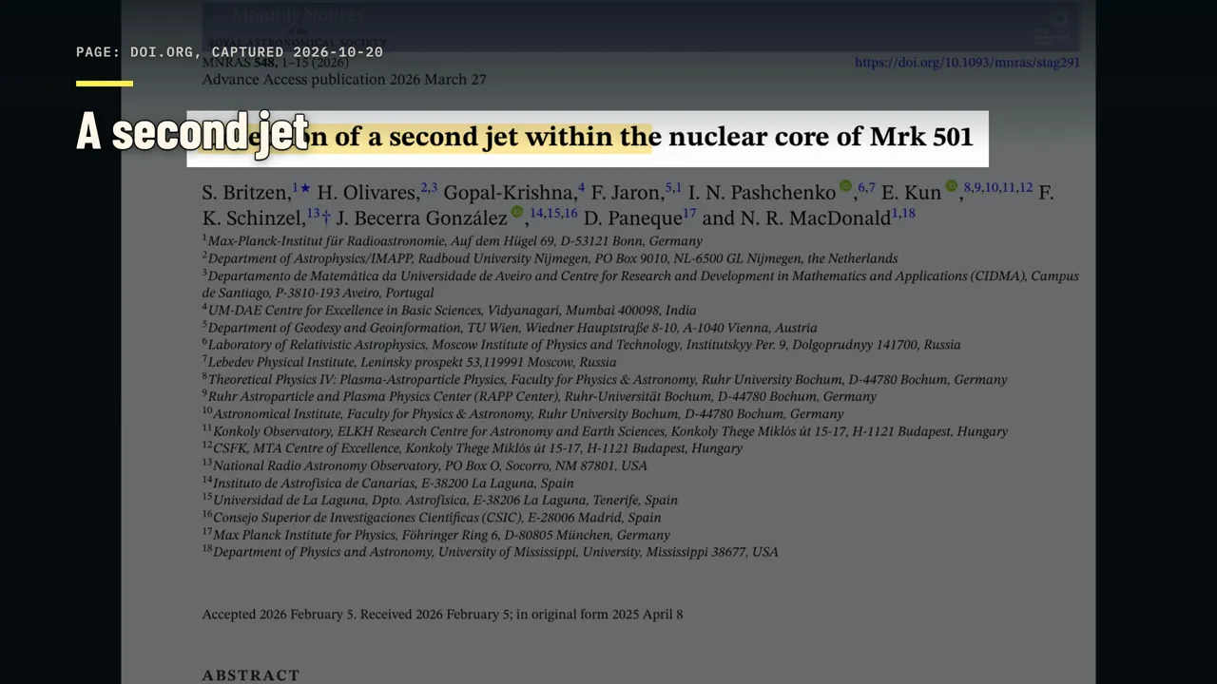Click the ORCID icon beside J. Becerra González
1217x684 pixels.
coord(517,212)
